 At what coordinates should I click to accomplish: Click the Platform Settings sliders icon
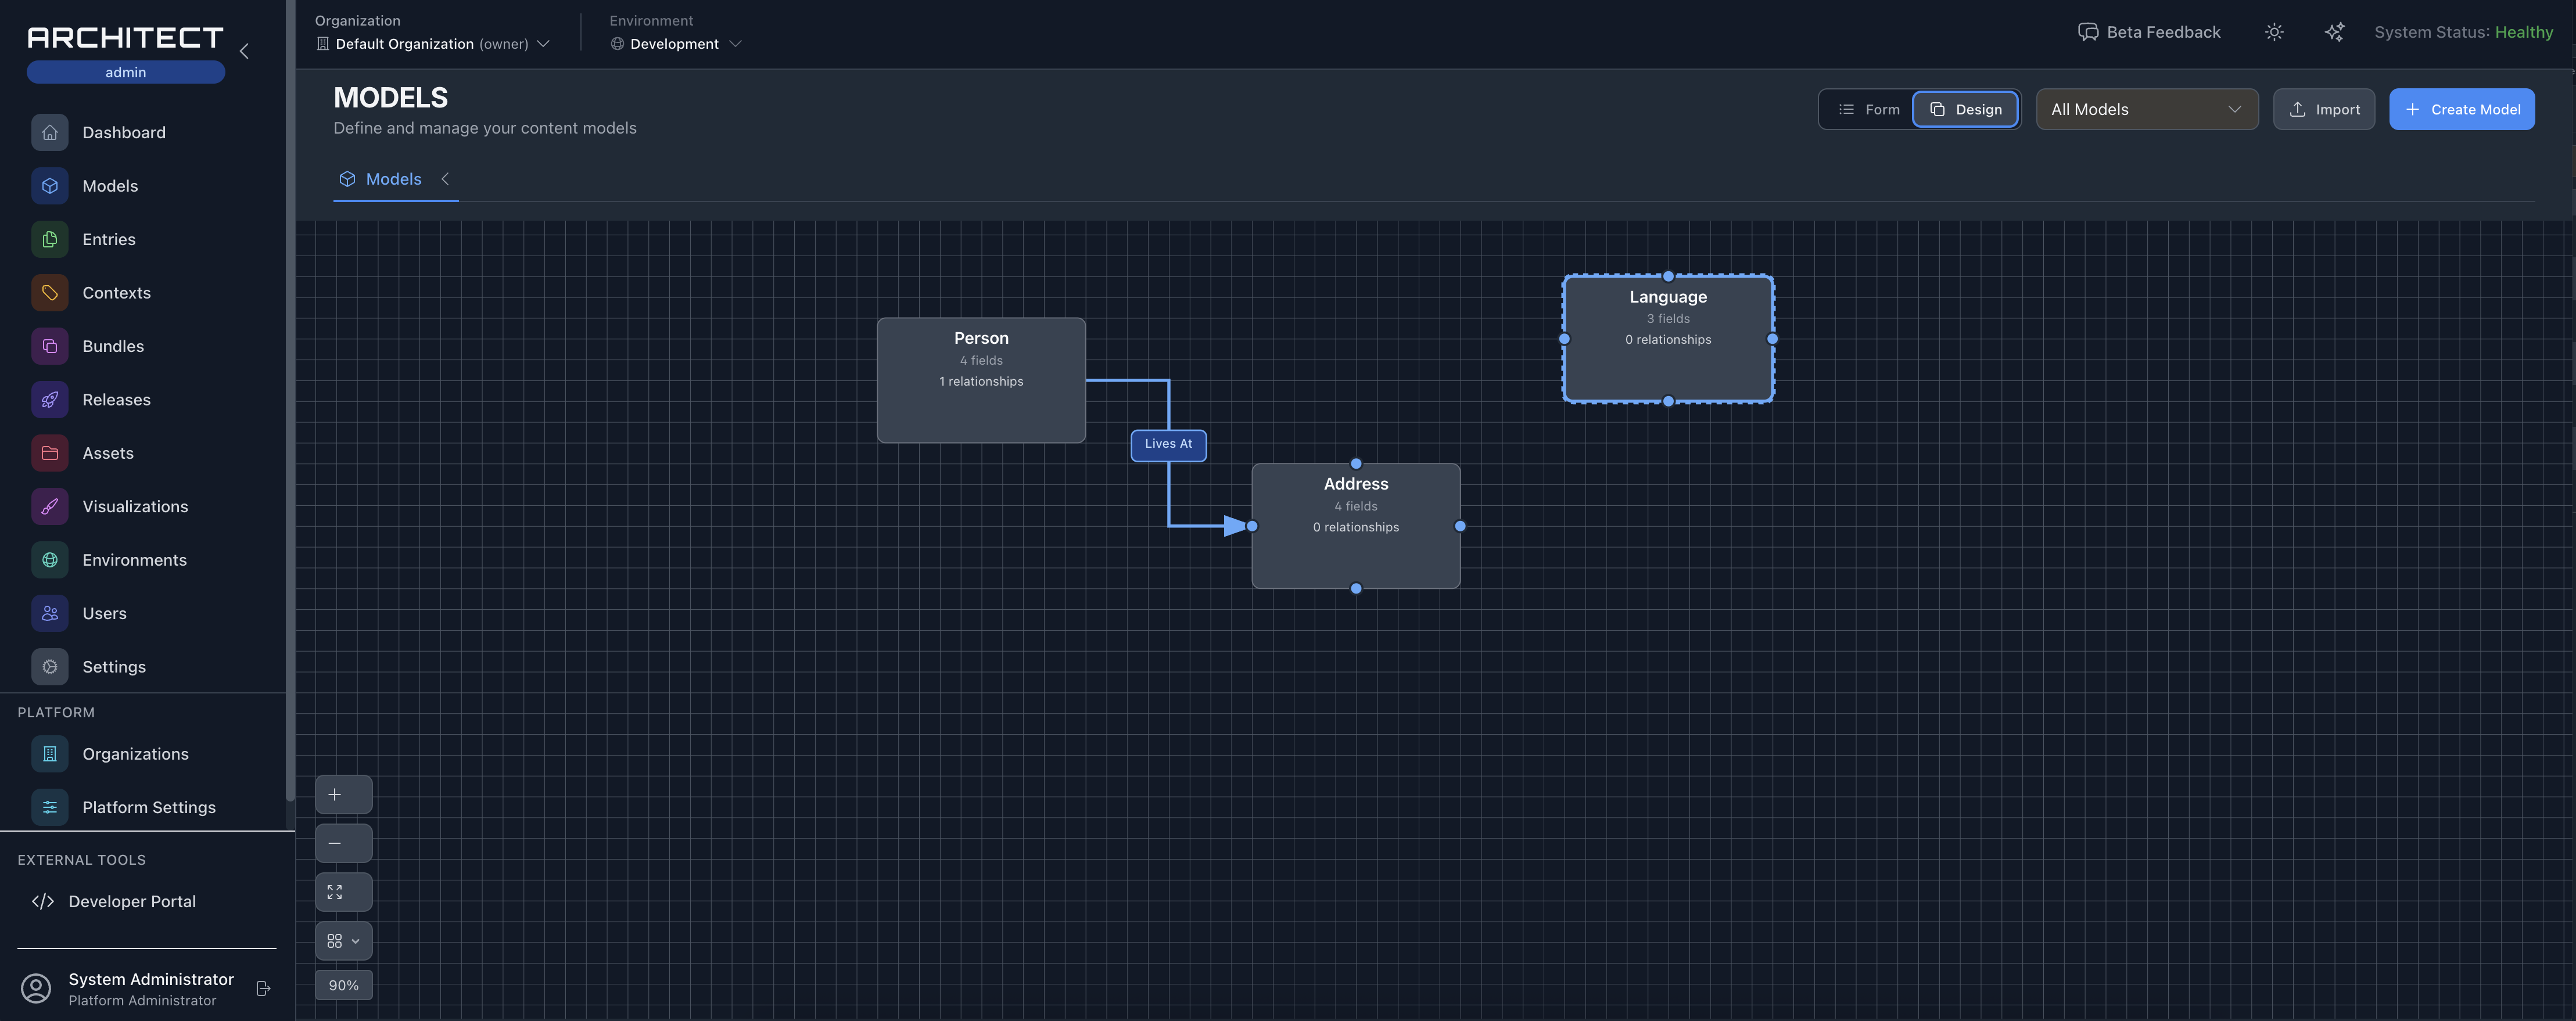click(49, 807)
